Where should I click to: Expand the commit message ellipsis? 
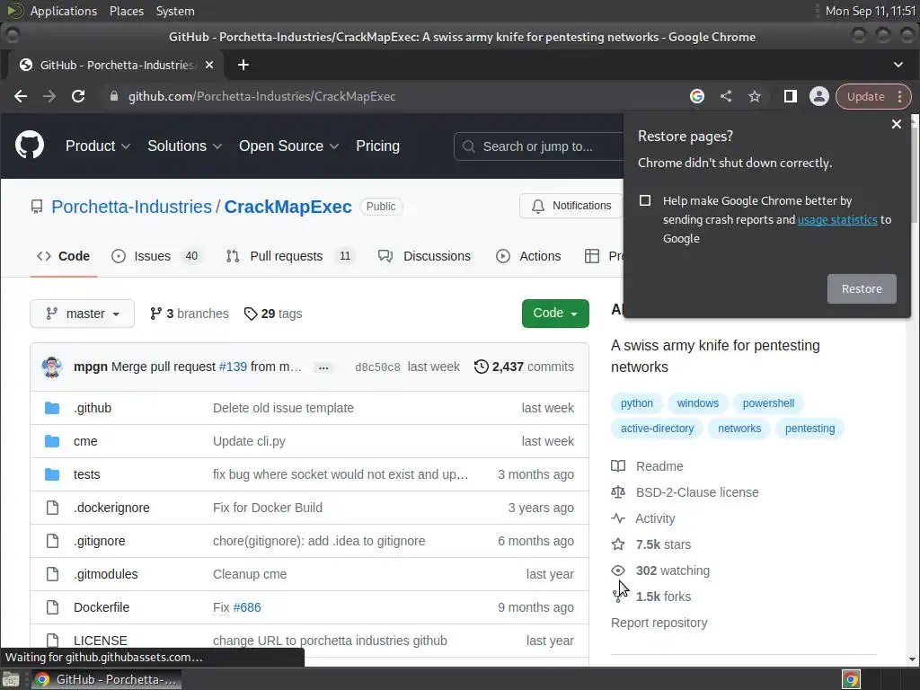323,367
